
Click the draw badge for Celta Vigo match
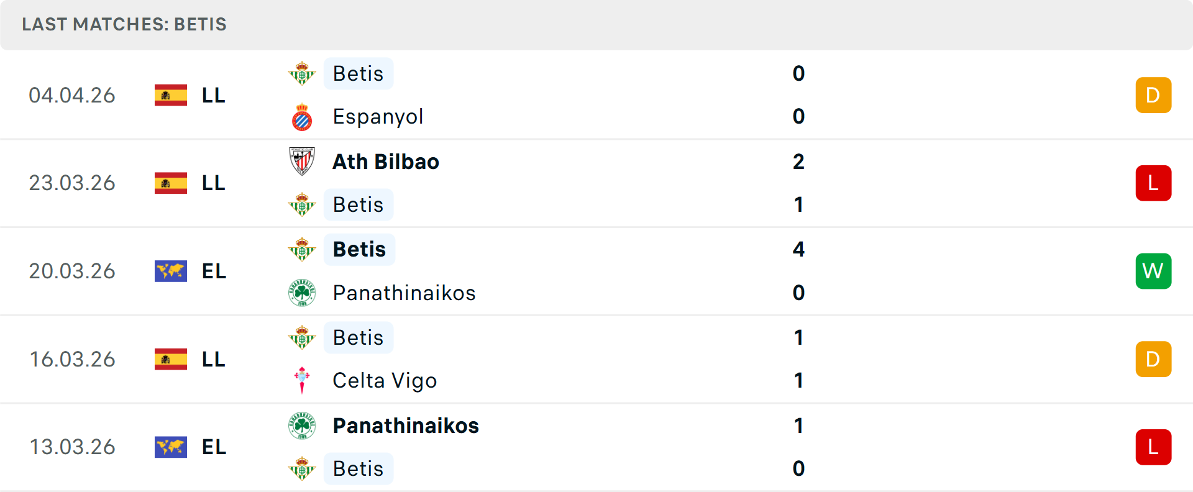1153,359
